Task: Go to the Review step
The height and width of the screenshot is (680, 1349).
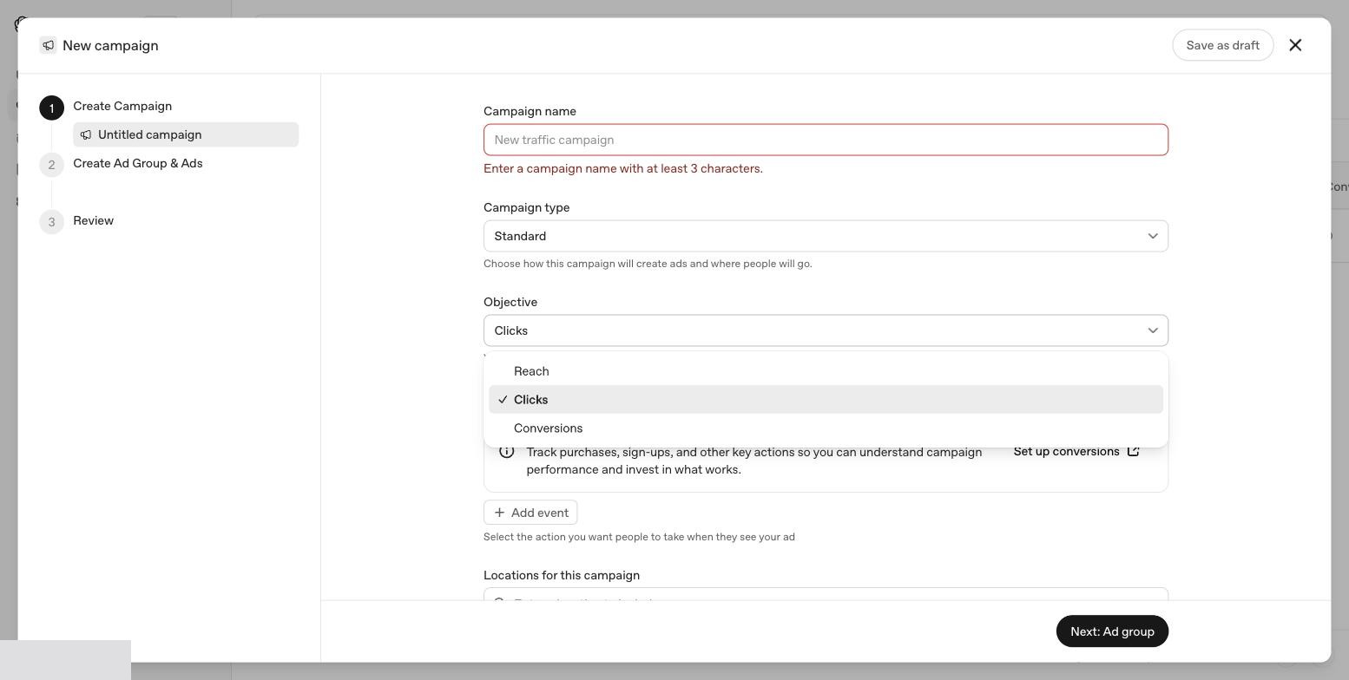Action: 94,220
